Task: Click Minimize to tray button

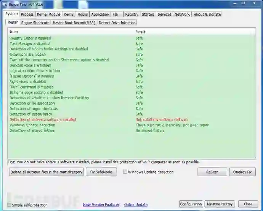Action: point(220,204)
